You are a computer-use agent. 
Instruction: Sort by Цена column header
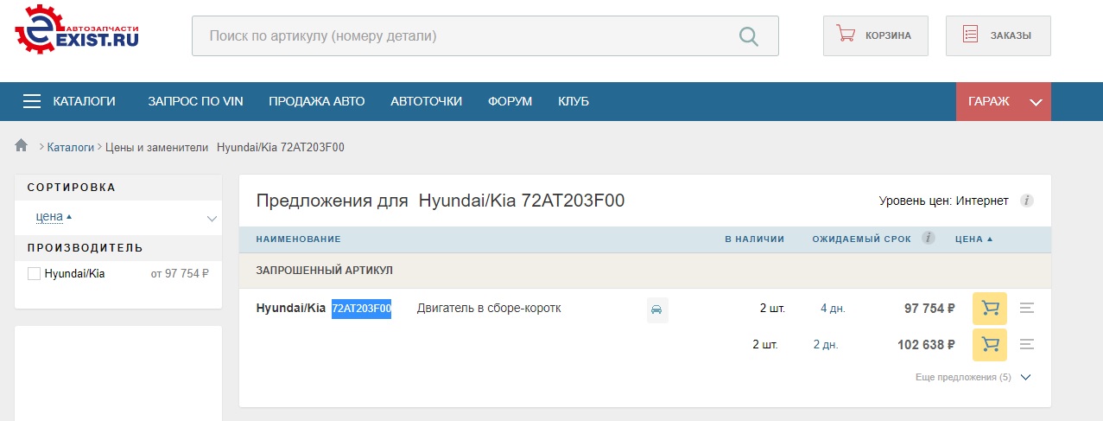pos(974,239)
